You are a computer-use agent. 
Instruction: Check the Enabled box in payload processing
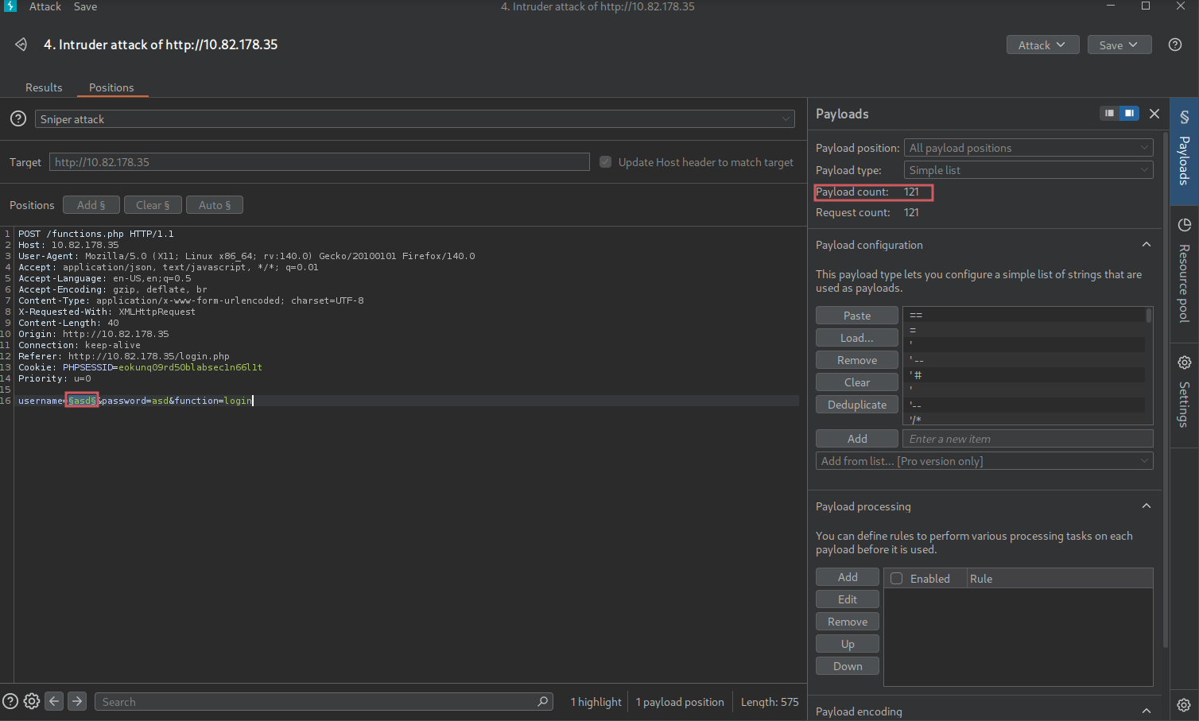[x=897, y=579]
